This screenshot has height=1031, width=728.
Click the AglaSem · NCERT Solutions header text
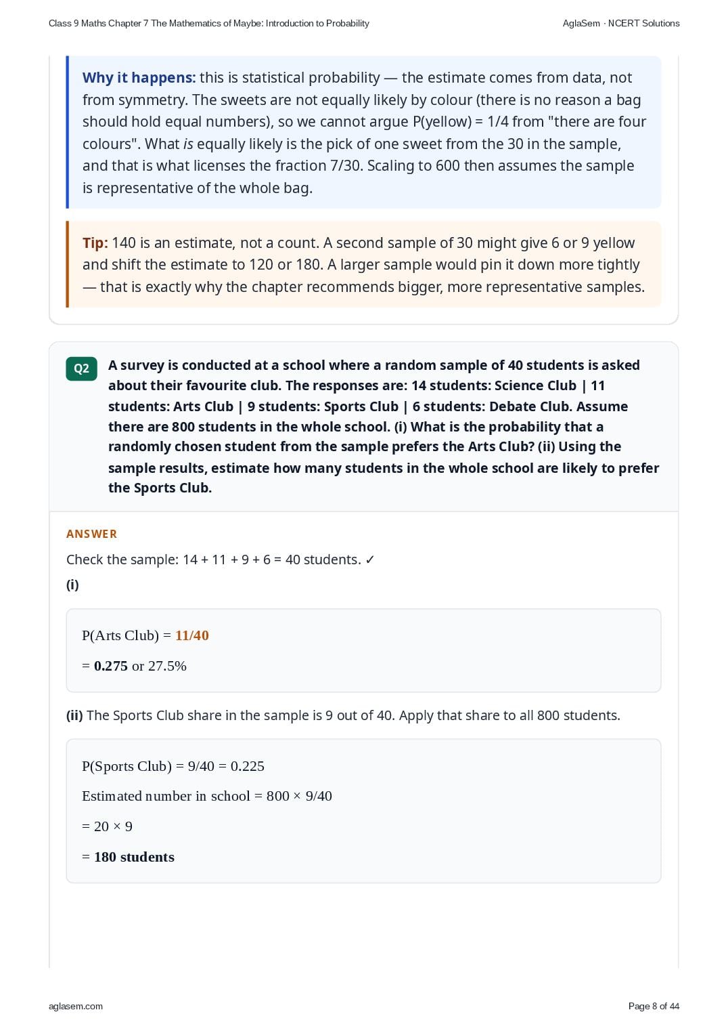(x=621, y=23)
